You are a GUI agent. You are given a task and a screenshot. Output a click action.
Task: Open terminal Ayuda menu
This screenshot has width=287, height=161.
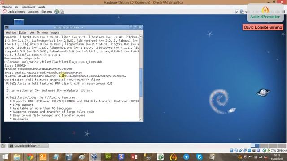pos(55,32)
